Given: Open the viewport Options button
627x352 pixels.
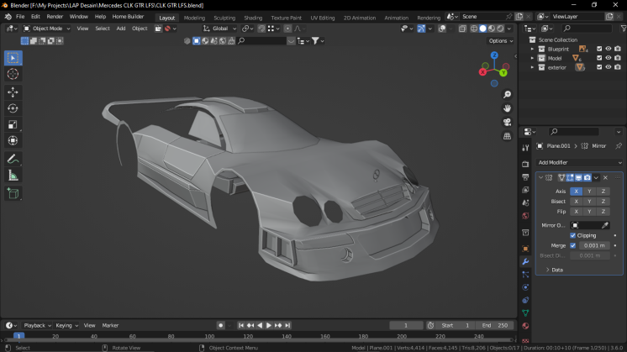Looking at the screenshot, I should (498, 40).
